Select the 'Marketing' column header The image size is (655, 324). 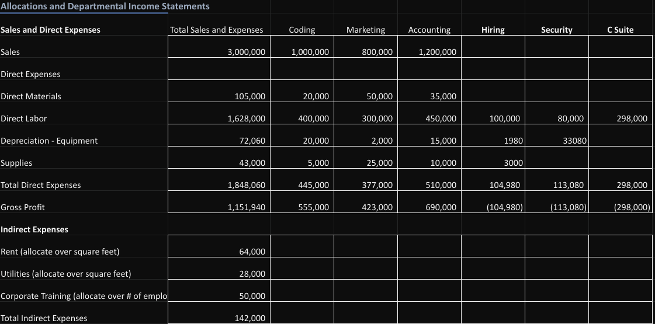coord(366,30)
